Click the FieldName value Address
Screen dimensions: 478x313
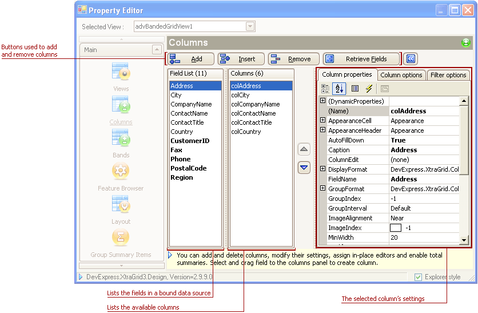click(x=424, y=179)
